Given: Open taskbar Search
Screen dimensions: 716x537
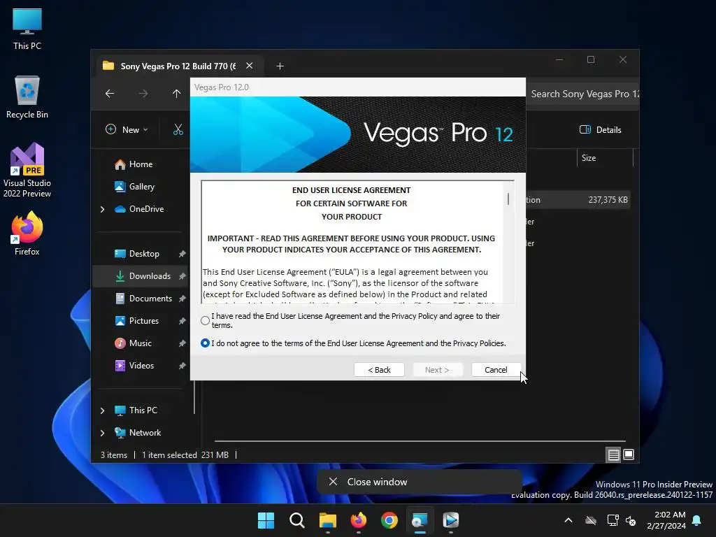Looking at the screenshot, I should 296,520.
